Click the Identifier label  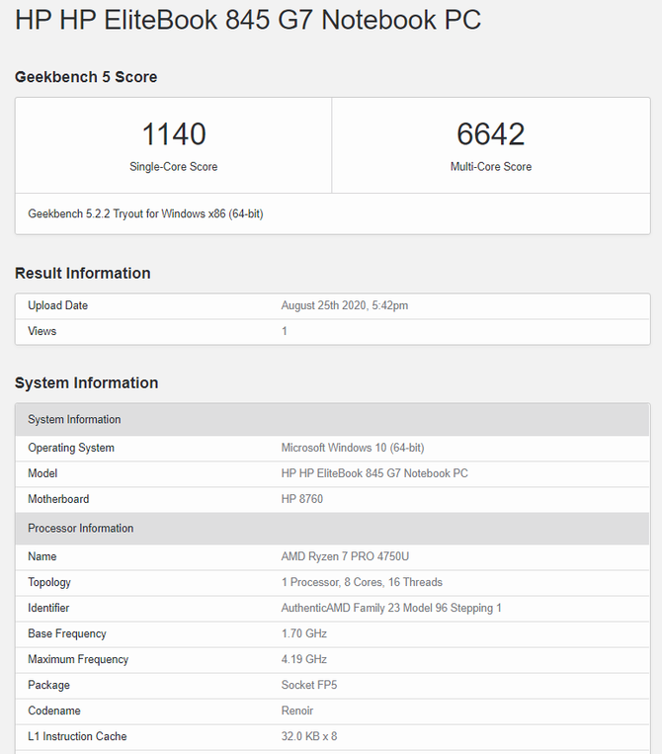coord(48,608)
